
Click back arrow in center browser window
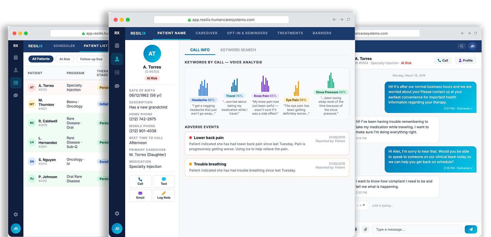pos(335,19)
